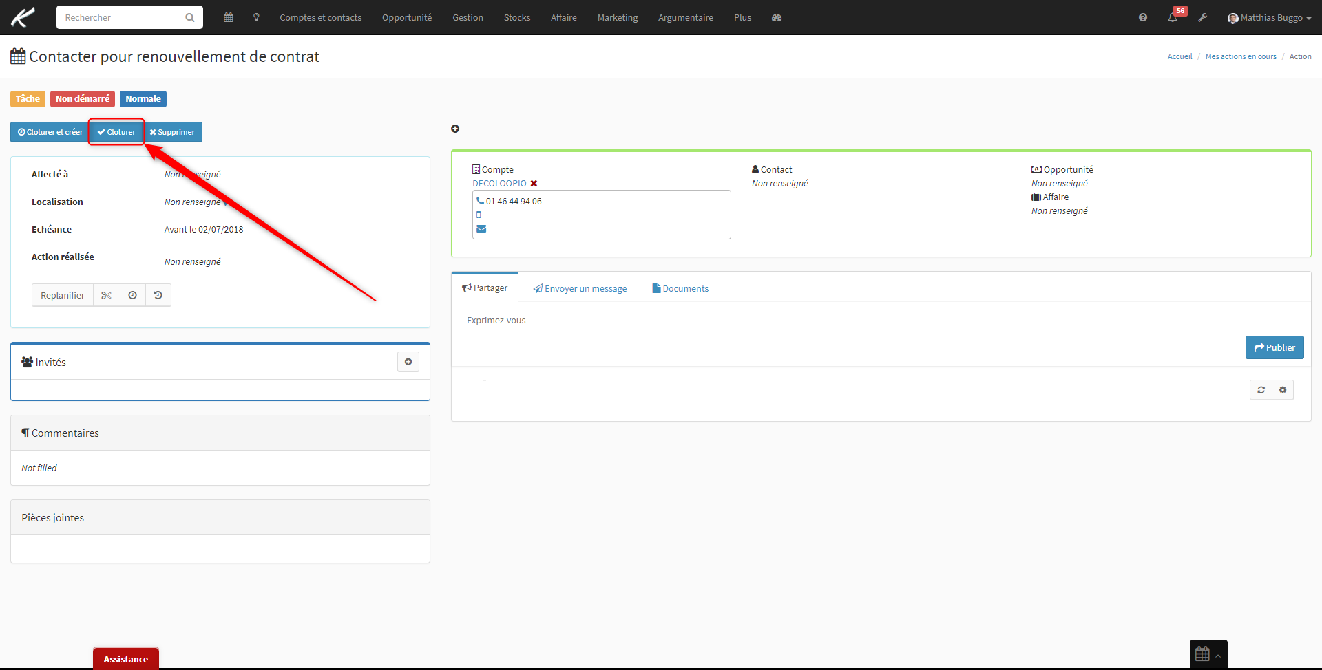The width and height of the screenshot is (1322, 670).
Task: Expand the Plus menu
Action: pyautogui.click(x=742, y=17)
